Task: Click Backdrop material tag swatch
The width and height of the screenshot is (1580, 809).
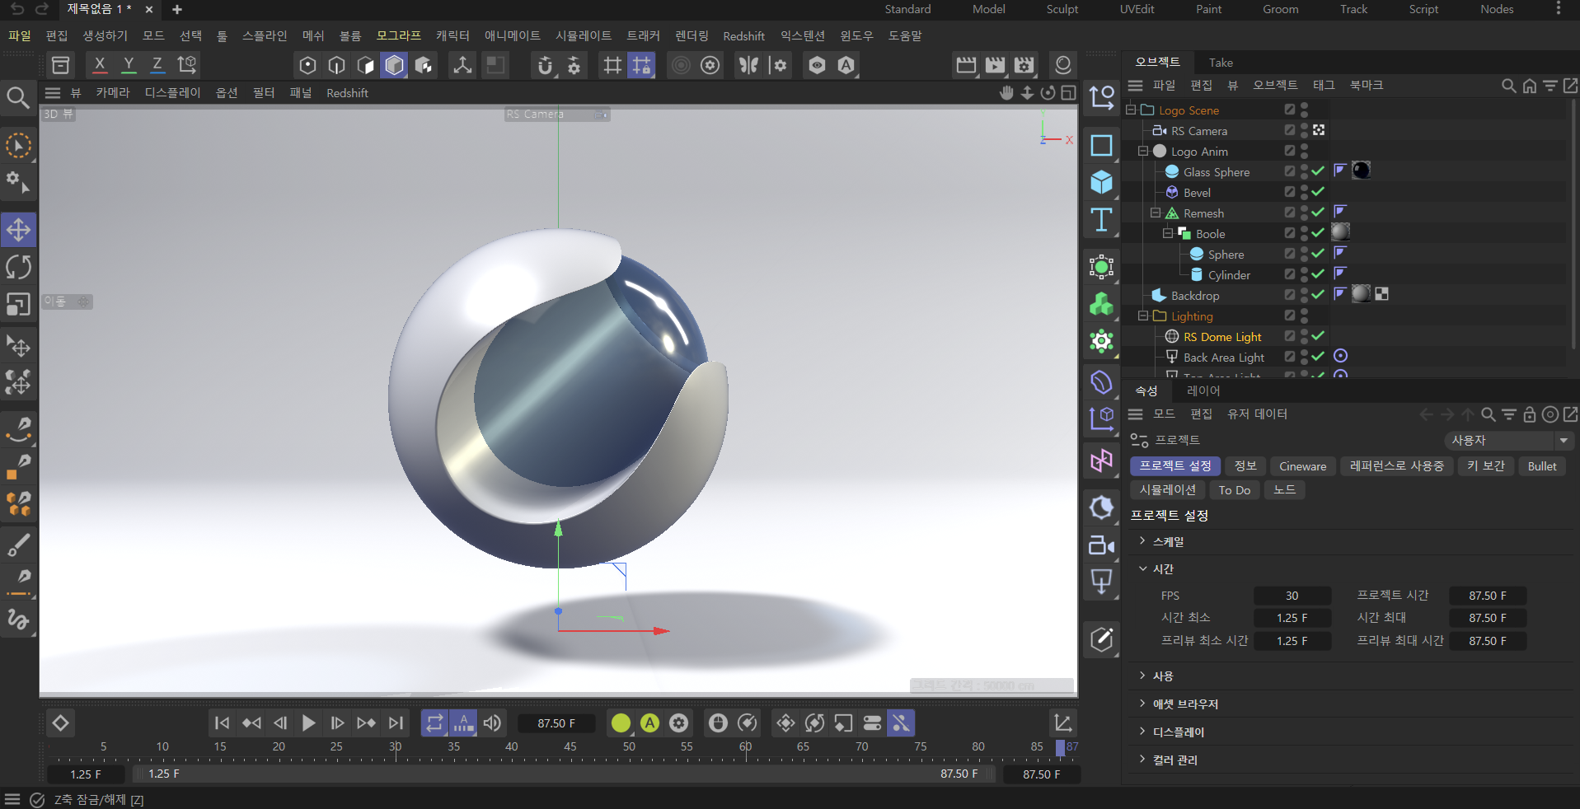Action: point(1362,294)
